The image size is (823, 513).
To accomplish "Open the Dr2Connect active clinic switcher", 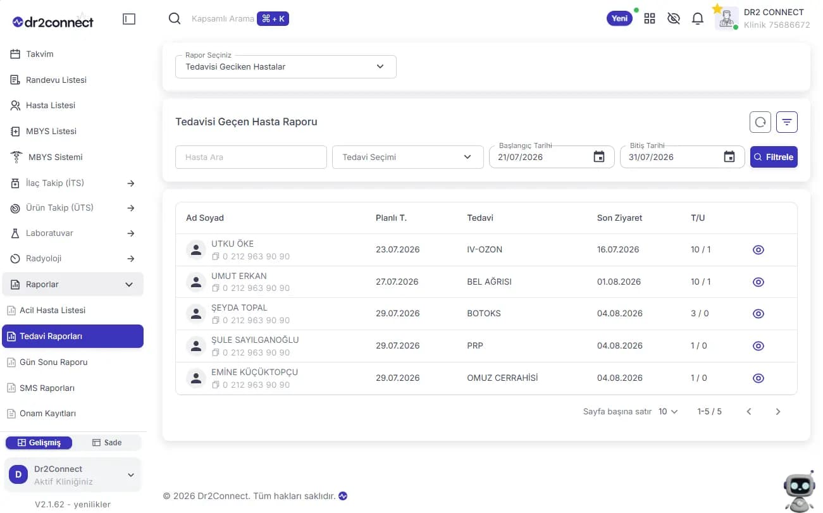I will pyautogui.click(x=73, y=475).
